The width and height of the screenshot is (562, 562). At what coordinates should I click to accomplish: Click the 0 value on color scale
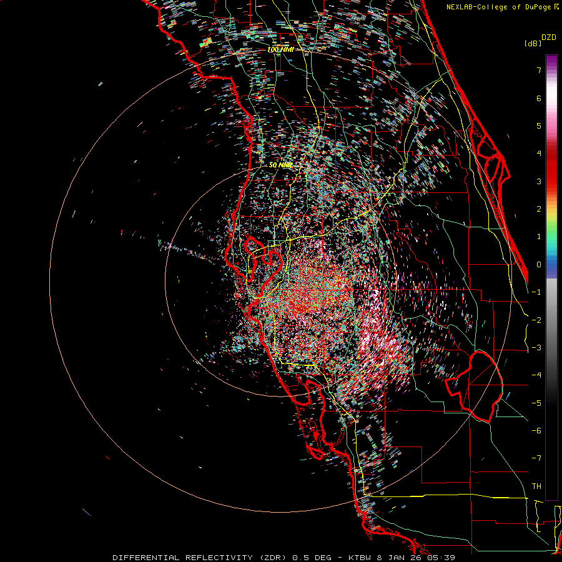(539, 265)
